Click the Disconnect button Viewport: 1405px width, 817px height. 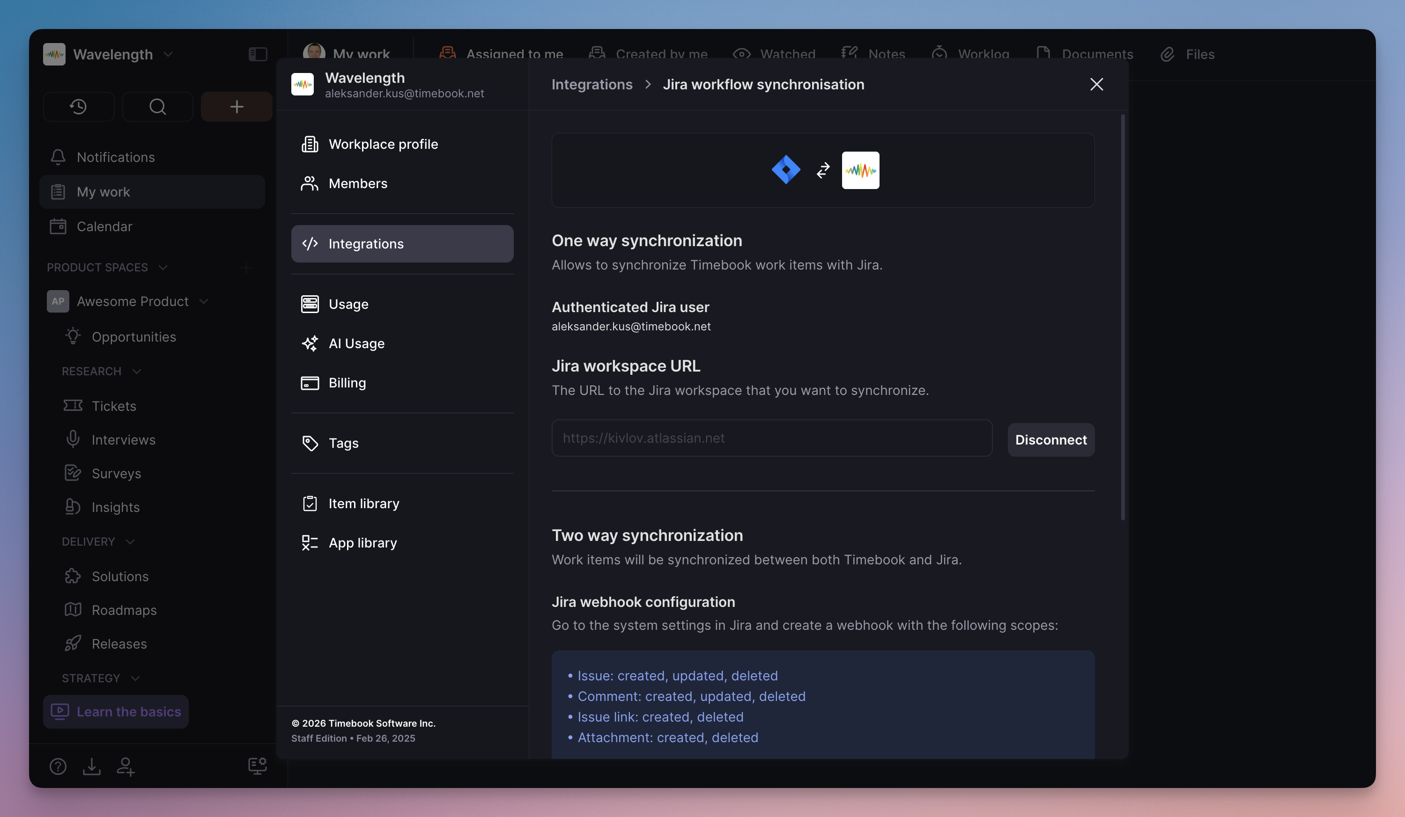1050,440
